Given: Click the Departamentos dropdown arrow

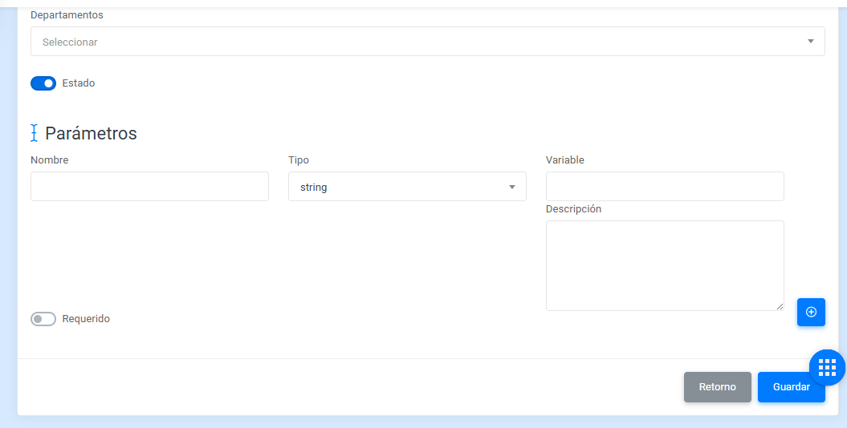Looking at the screenshot, I should [810, 42].
